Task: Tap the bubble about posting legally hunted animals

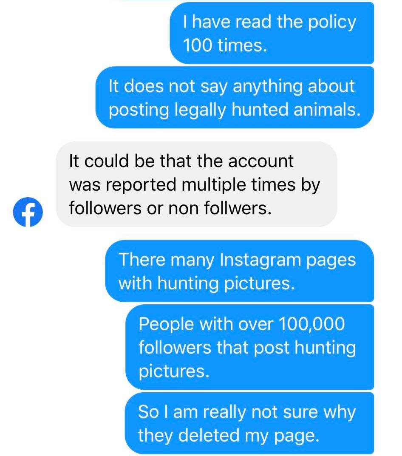Action: coord(235,97)
